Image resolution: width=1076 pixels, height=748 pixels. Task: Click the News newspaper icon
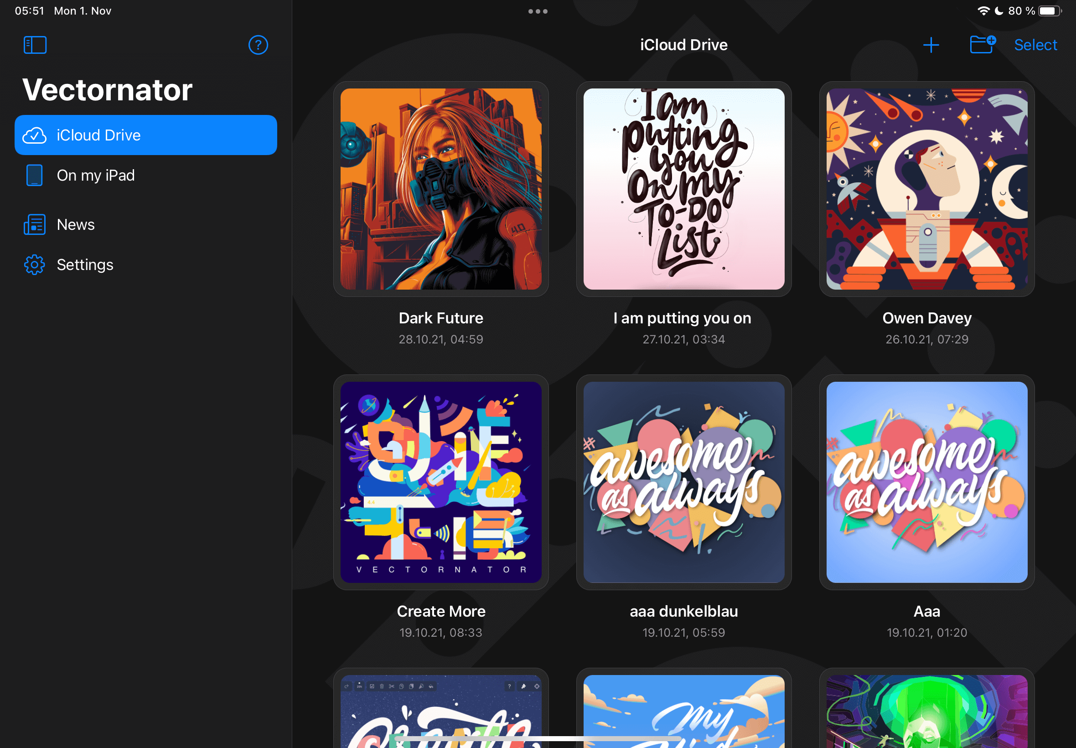click(35, 224)
